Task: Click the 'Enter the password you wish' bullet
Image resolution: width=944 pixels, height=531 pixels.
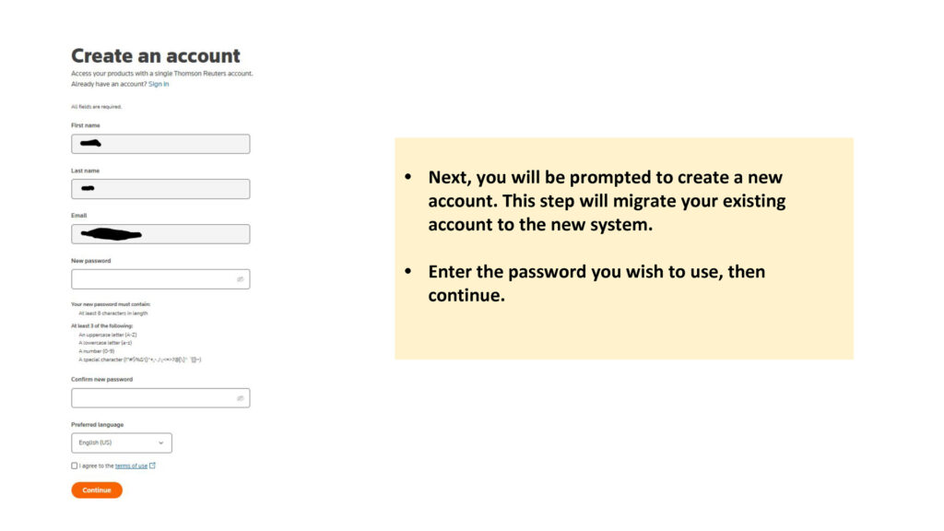Action: tap(596, 283)
